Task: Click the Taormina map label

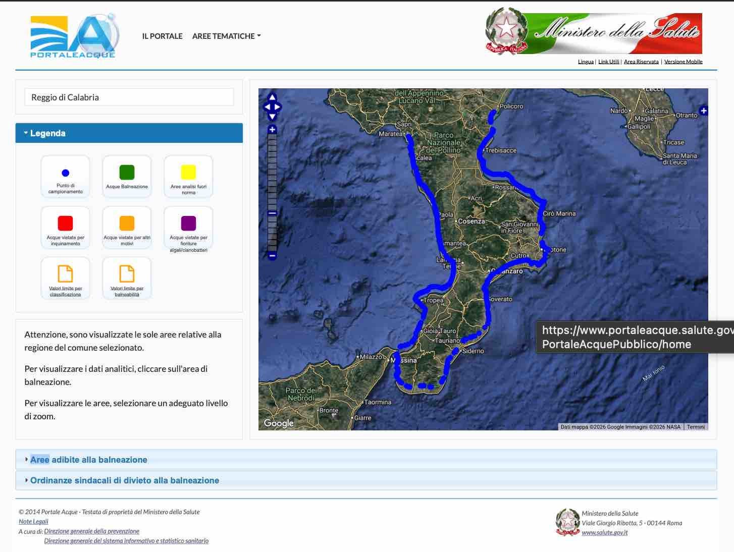Action: pyautogui.click(x=378, y=402)
